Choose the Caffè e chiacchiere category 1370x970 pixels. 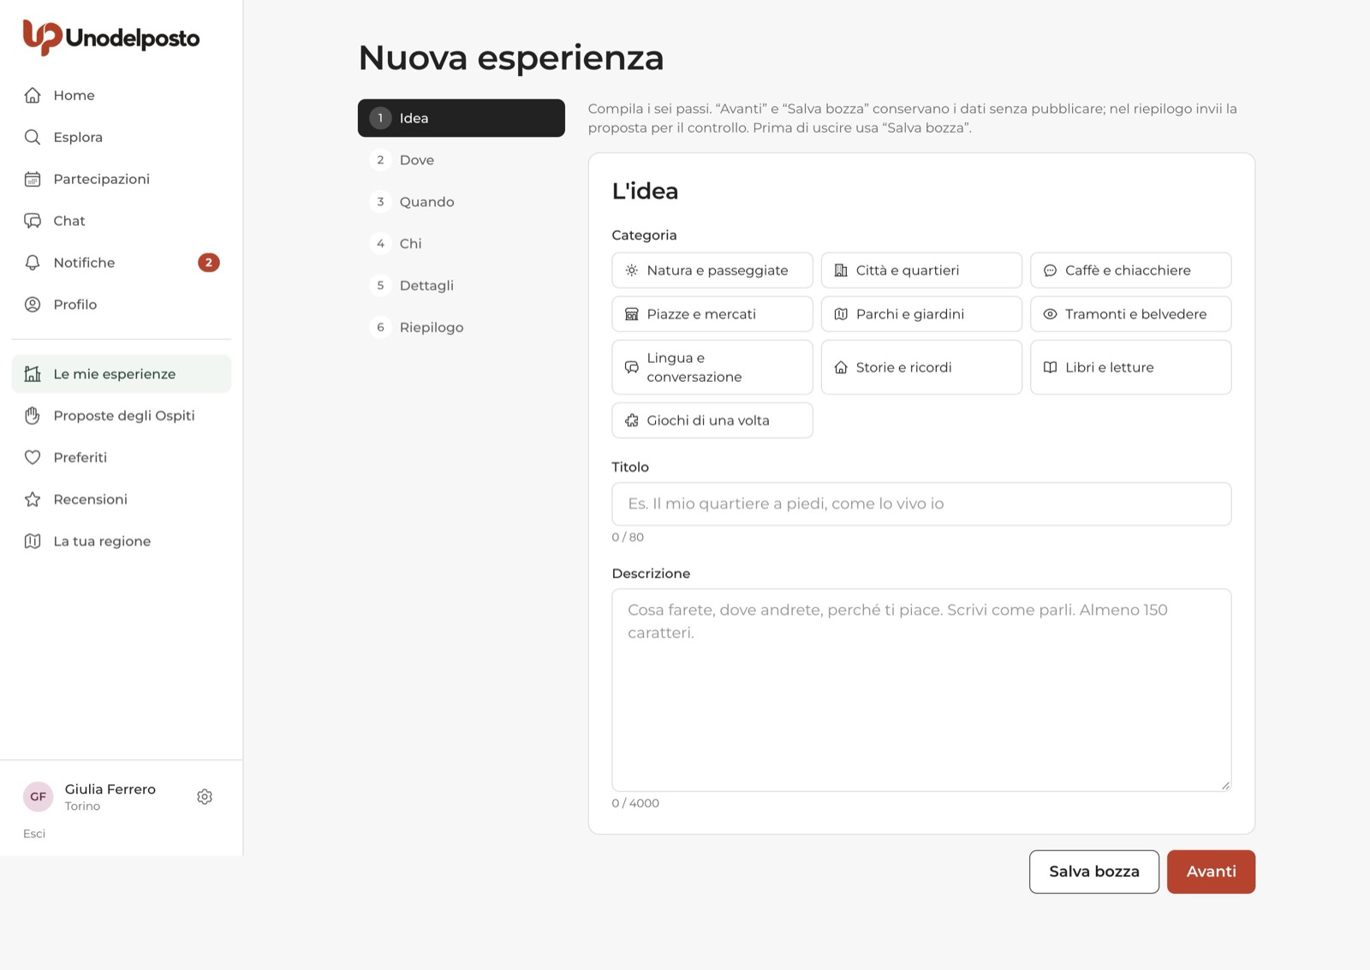click(1130, 271)
